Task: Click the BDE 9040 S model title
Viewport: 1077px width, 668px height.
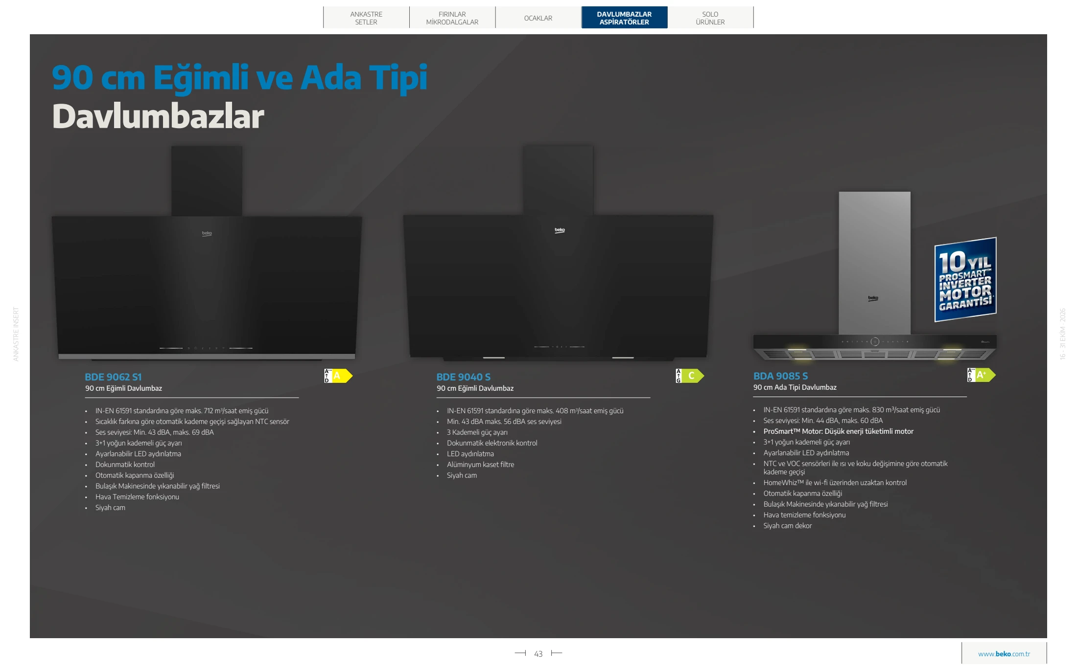Action: click(463, 377)
